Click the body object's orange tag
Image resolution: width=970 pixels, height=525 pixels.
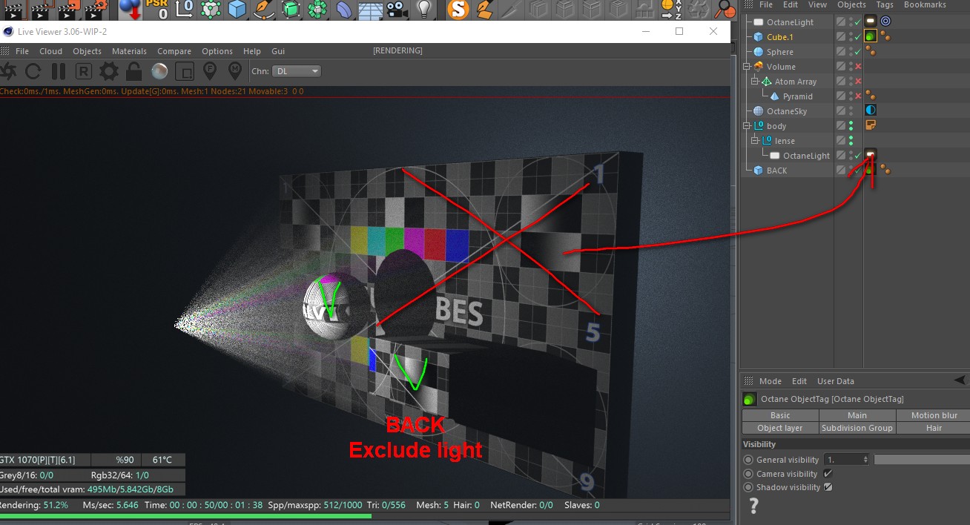pyautogui.click(x=871, y=125)
